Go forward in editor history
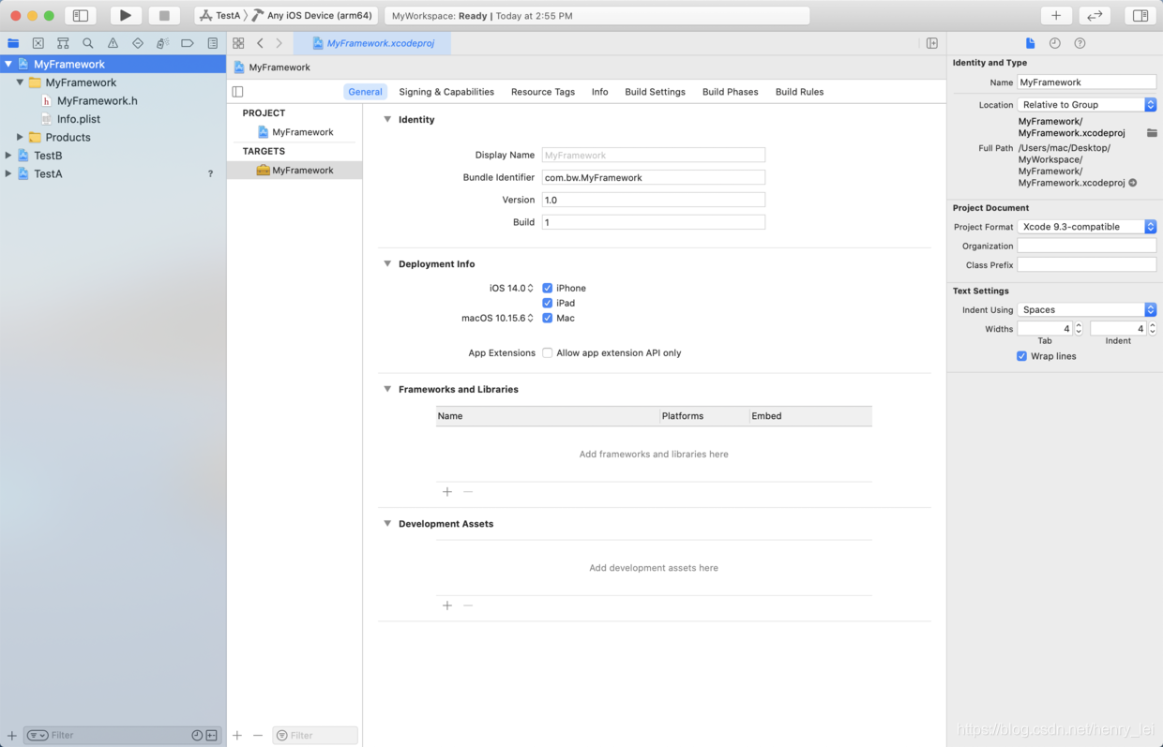The height and width of the screenshot is (747, 1163). 279,43
